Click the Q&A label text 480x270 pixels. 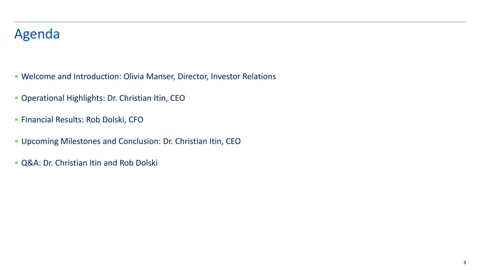click(x=31, y=163)
